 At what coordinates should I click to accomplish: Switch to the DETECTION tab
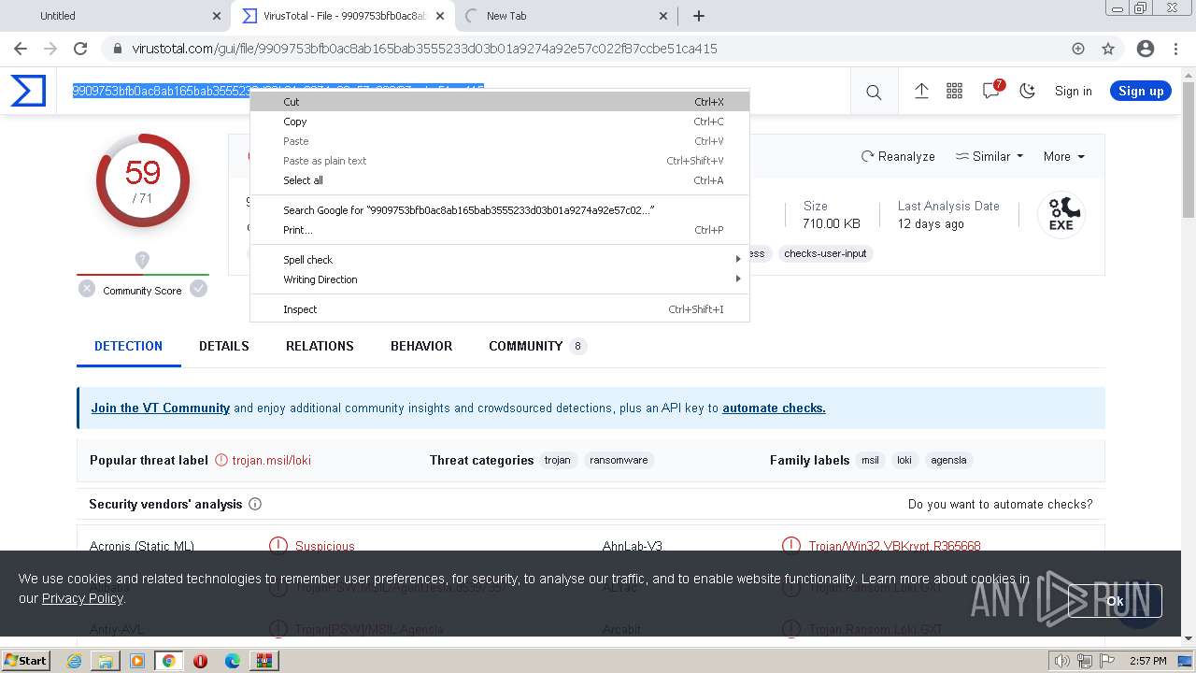(128, 346)
